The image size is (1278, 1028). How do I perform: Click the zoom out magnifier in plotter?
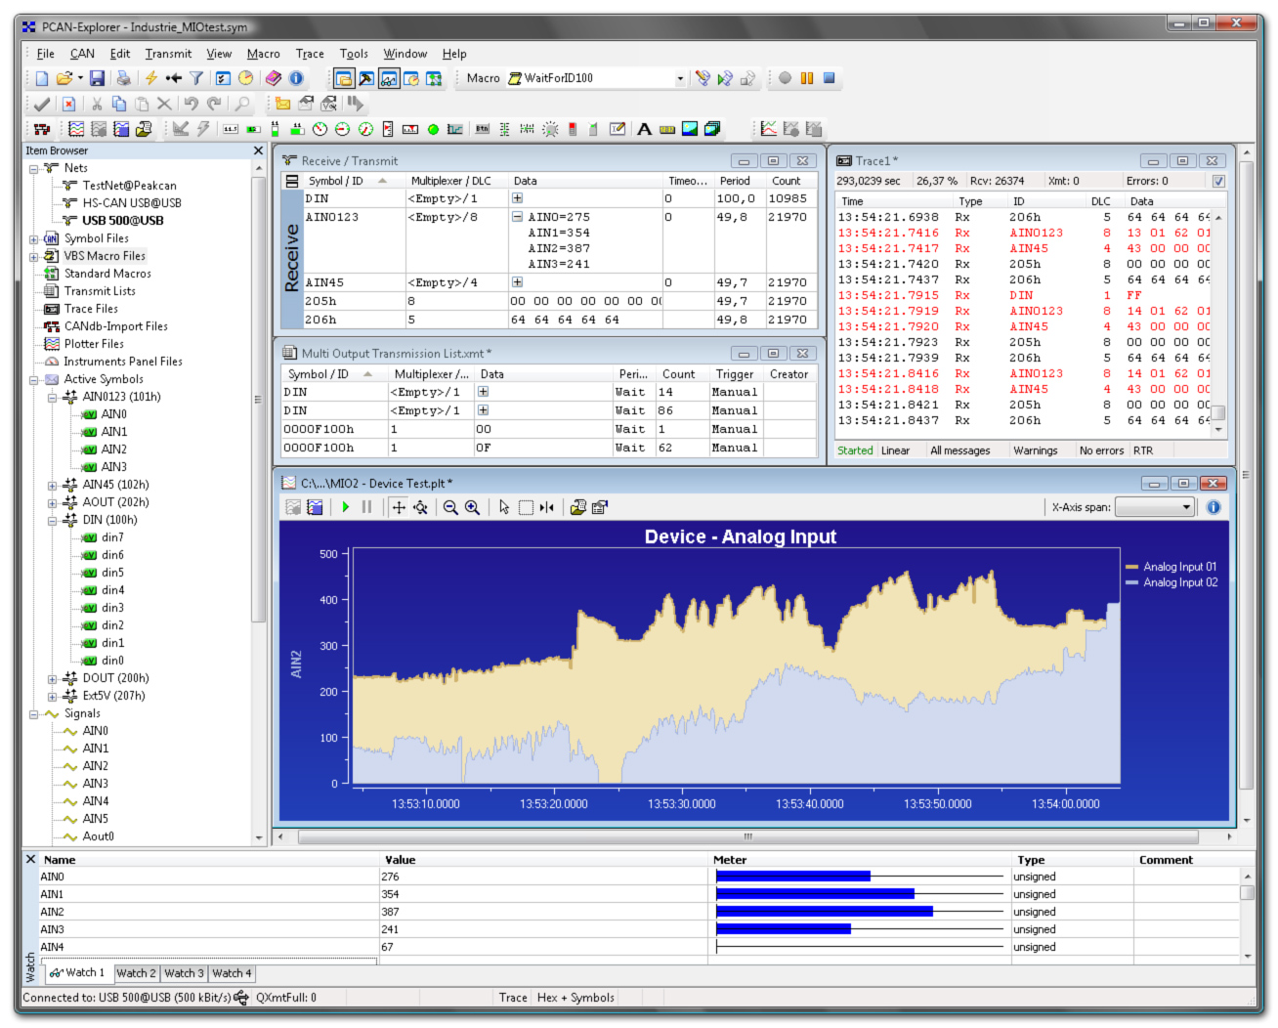click(x=450, y=507)
